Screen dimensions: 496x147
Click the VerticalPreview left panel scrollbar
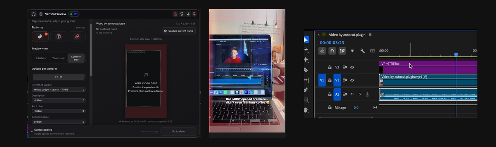[91, 50]
